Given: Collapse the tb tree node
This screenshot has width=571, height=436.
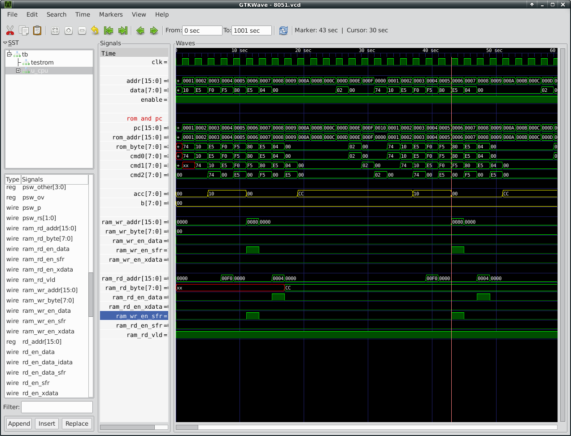Looking at the screenshot, I should pos(9,54).
